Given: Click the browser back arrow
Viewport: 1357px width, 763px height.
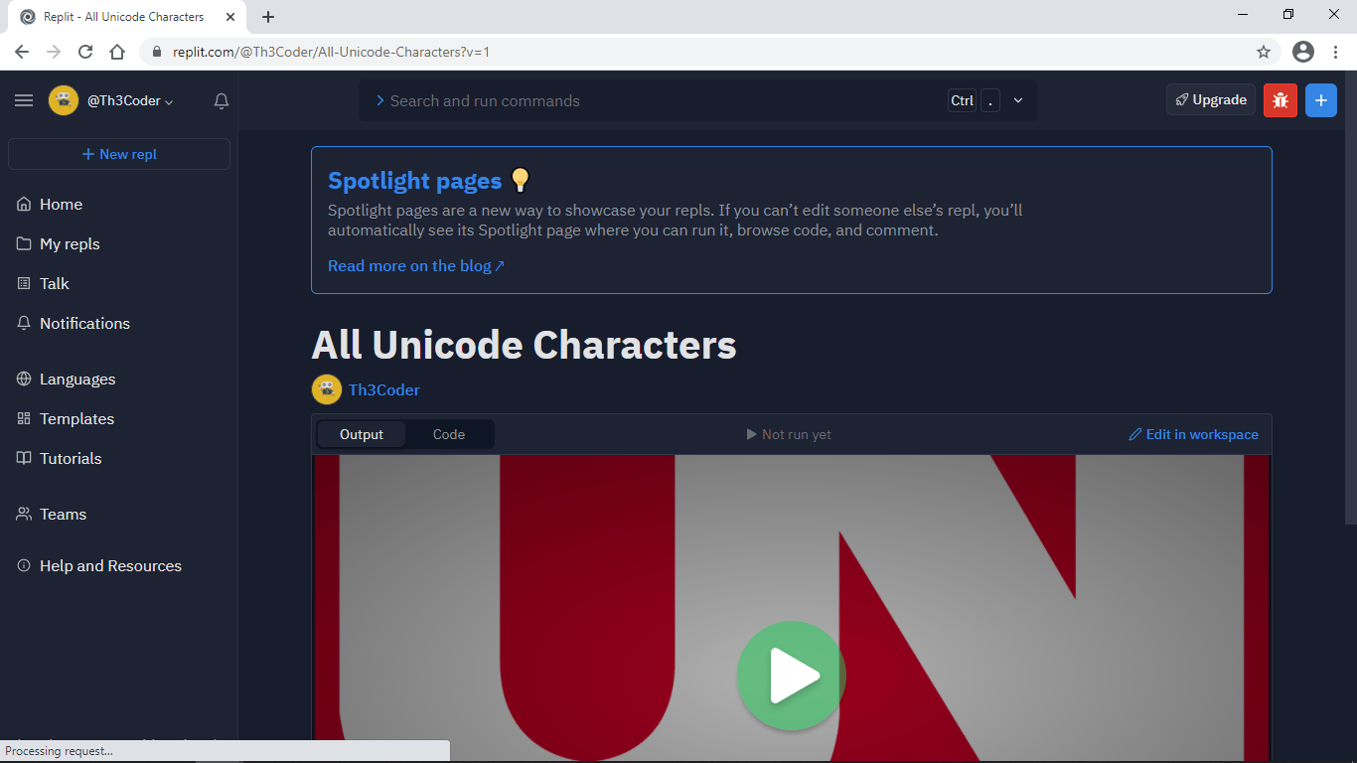Looking at the screenshot, I should click(x=22, y=52).
